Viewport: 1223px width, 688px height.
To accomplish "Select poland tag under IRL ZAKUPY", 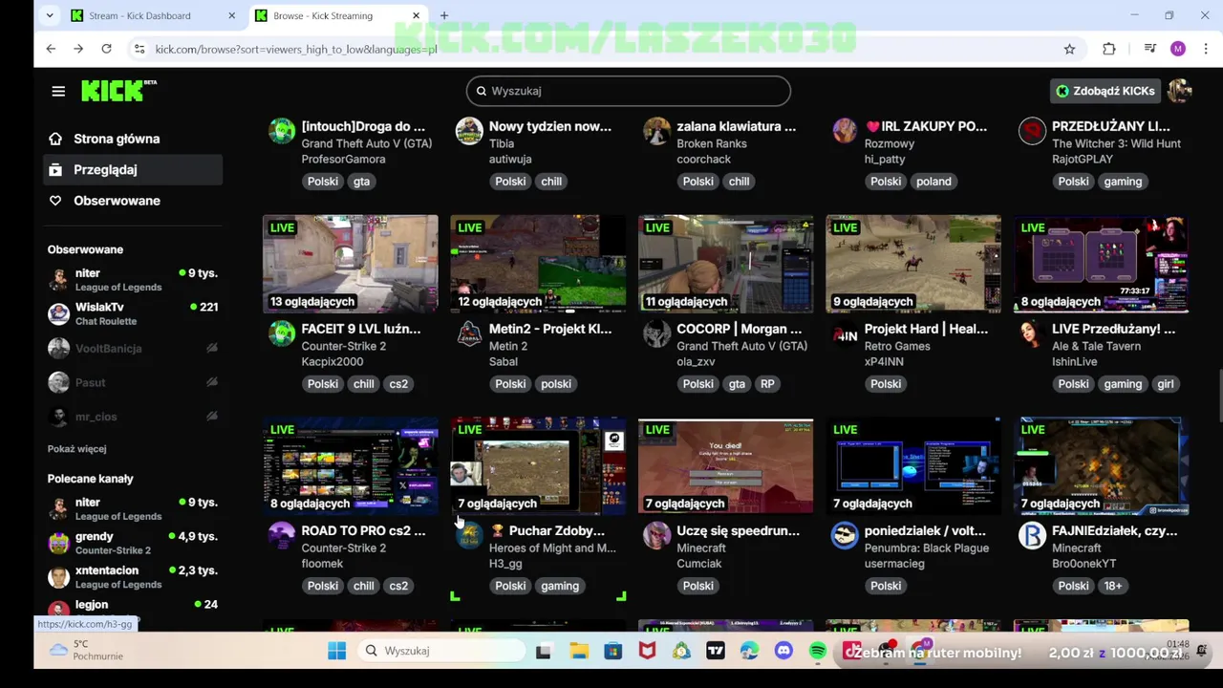I will [933, 182].
